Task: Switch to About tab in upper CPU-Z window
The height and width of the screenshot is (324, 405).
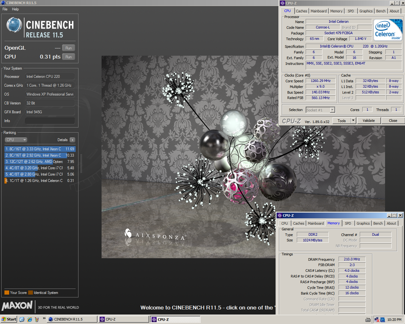Action: [x=394, y=11]
